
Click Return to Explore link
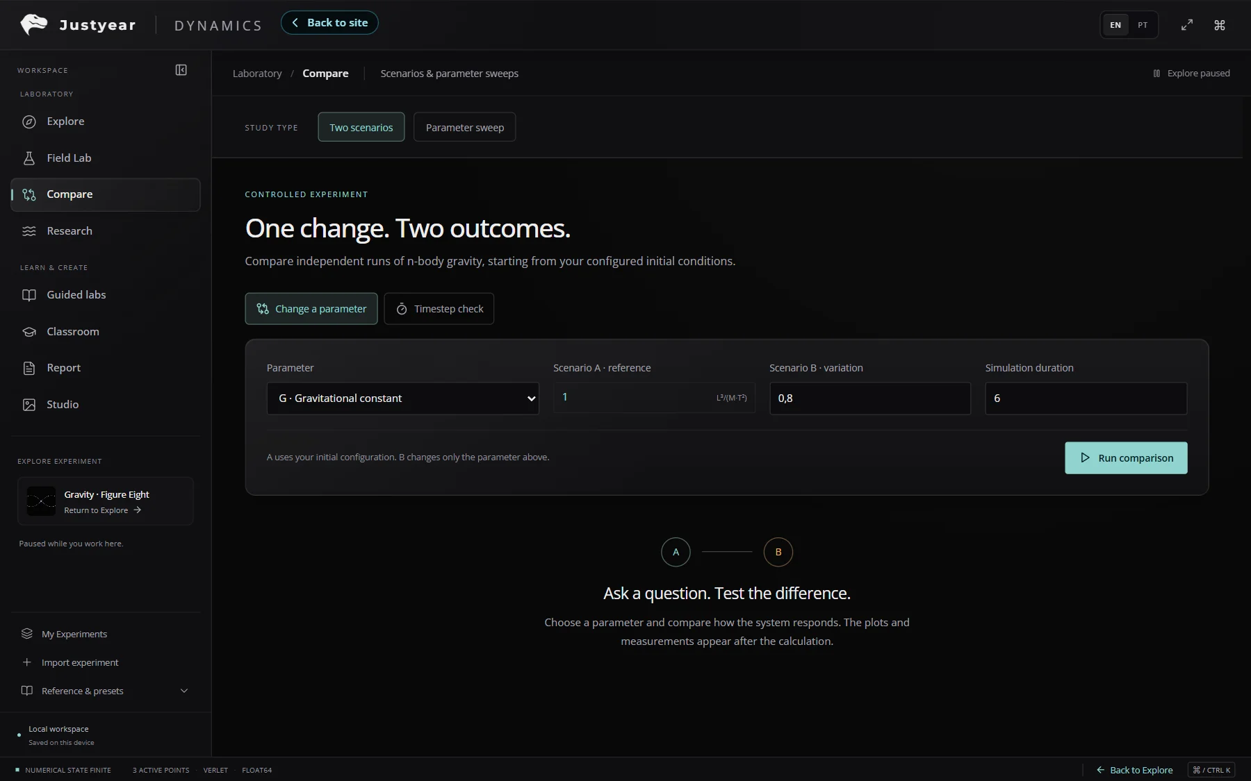[x=103, y=510]
